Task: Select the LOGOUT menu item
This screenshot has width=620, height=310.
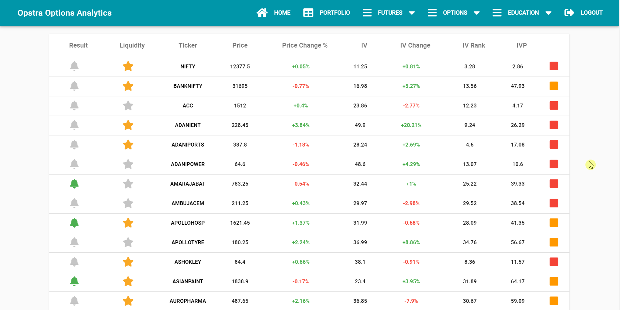Action: click(592, 13)
